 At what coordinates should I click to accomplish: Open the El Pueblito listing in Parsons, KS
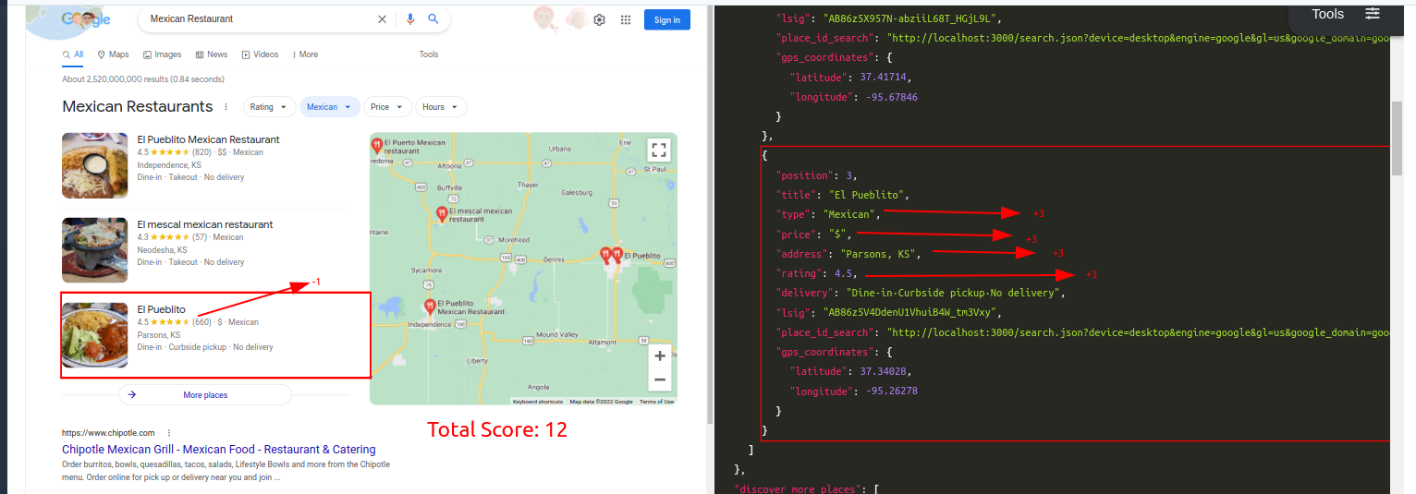click(x=161, y=309)
